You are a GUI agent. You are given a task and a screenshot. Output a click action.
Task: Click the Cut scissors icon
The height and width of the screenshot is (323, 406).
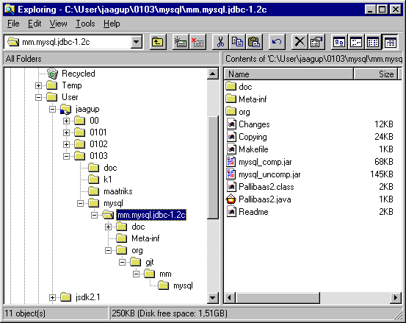(220, 42)
